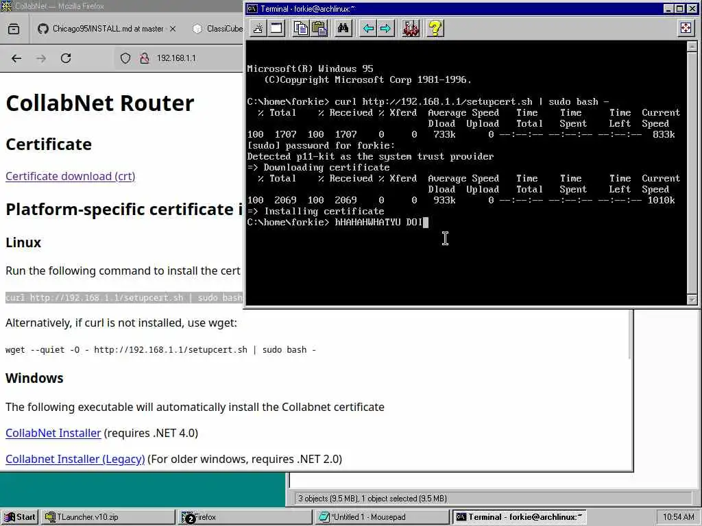
Task: Click the CollabNet Router heading
Action: coord(100,103)
